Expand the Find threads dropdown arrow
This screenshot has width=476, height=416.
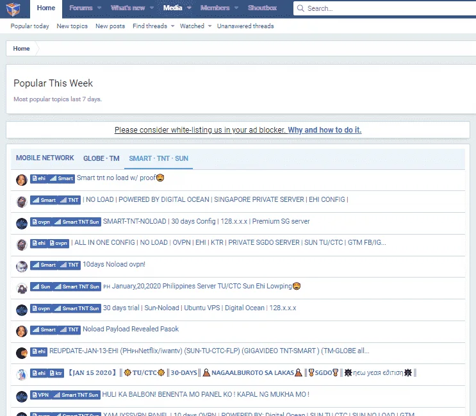point(172,26)
